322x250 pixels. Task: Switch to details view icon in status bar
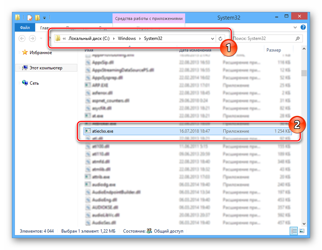[294, 231]
